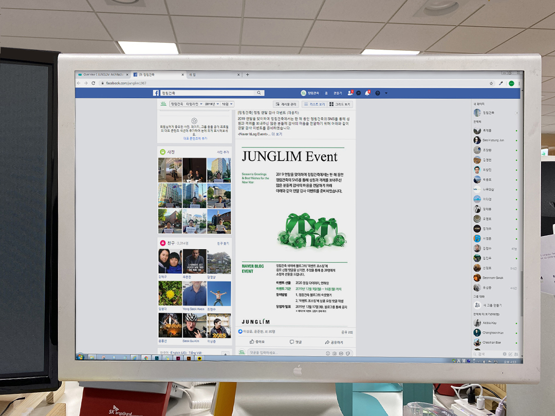Open the 2019년 year dropdown

point(212,104)
